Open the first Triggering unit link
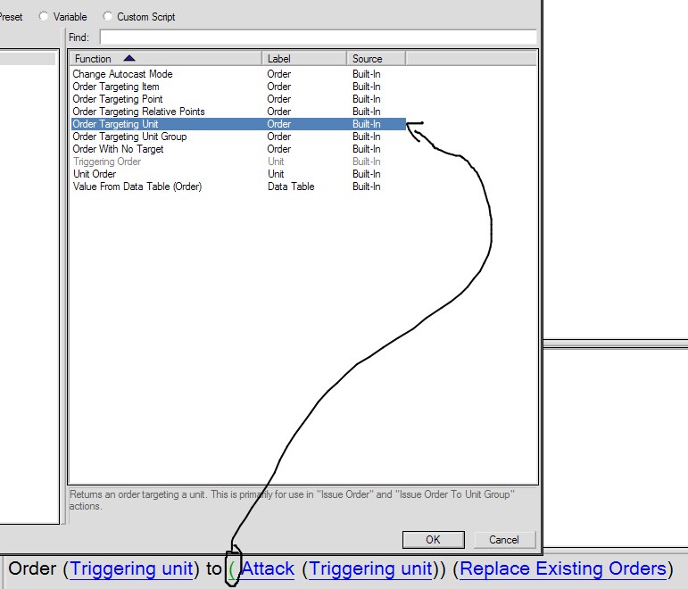 131,568
